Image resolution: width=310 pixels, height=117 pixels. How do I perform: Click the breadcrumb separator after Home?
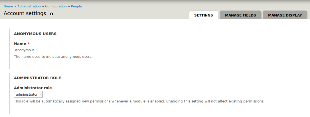pyautogui.click(x=15, y=6)
